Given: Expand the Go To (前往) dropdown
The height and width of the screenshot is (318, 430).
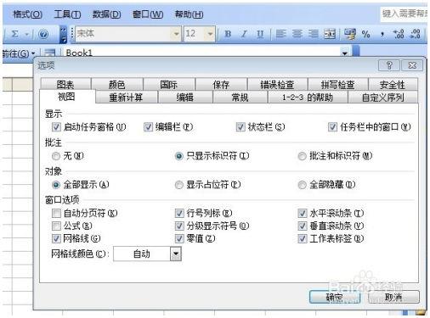Looking at the screenshot, I should [33, 53].
